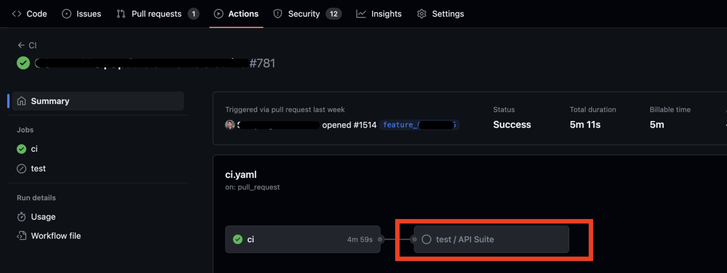This screenshot has height=273, width=727.
Task: Open the Pull requests tab
Action: tap(158, 14)
